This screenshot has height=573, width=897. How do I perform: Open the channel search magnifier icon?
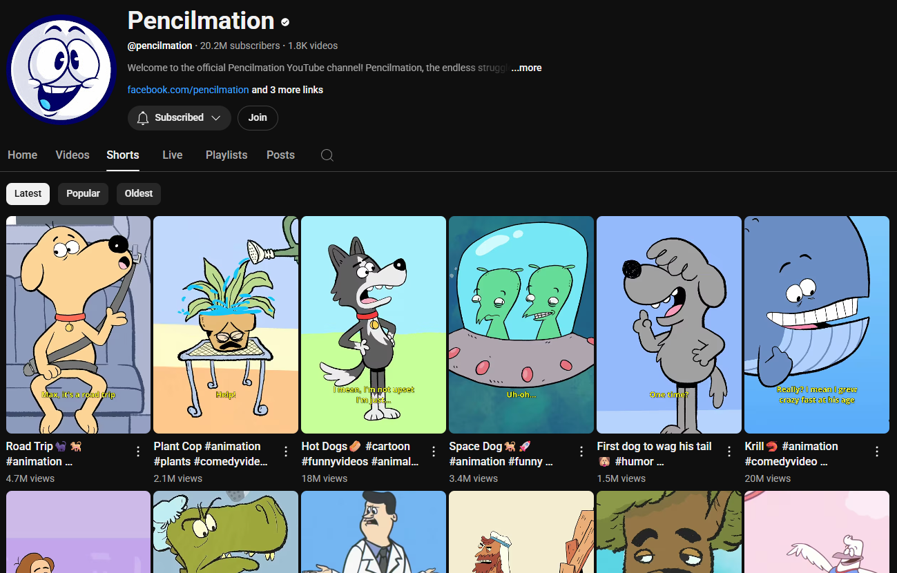[x=327, y=155]
